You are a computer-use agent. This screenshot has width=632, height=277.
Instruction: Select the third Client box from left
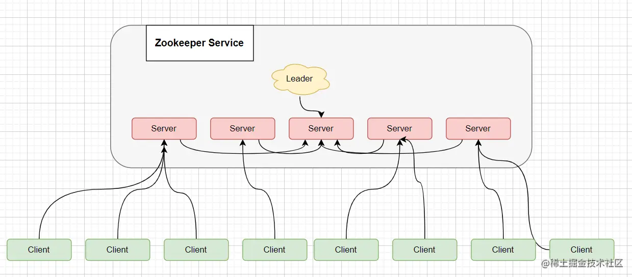196,250
